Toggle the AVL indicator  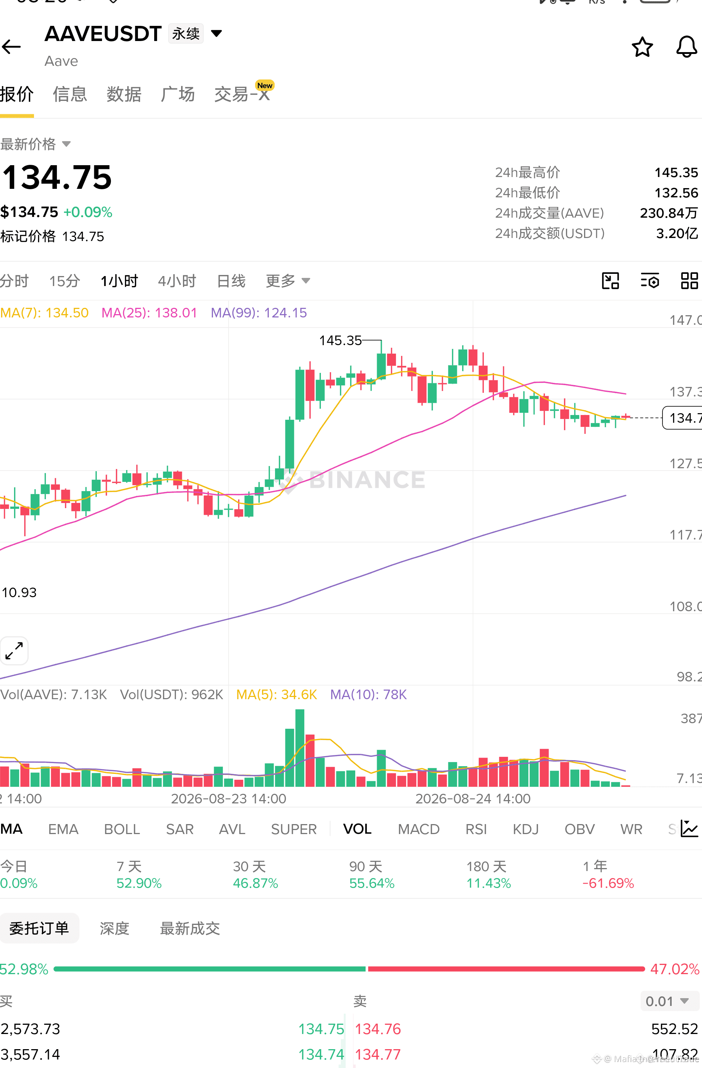(232, 829)
